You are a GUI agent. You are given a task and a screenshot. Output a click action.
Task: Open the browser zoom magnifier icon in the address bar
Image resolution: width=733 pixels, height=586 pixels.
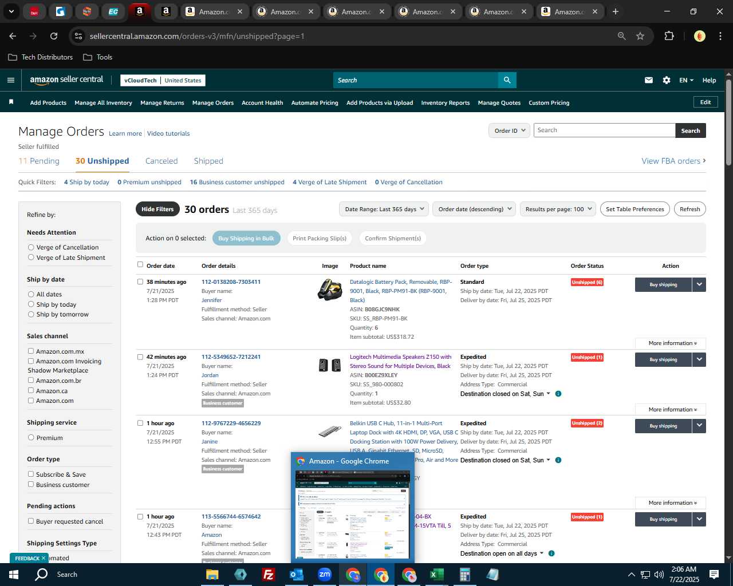(622, 36)
